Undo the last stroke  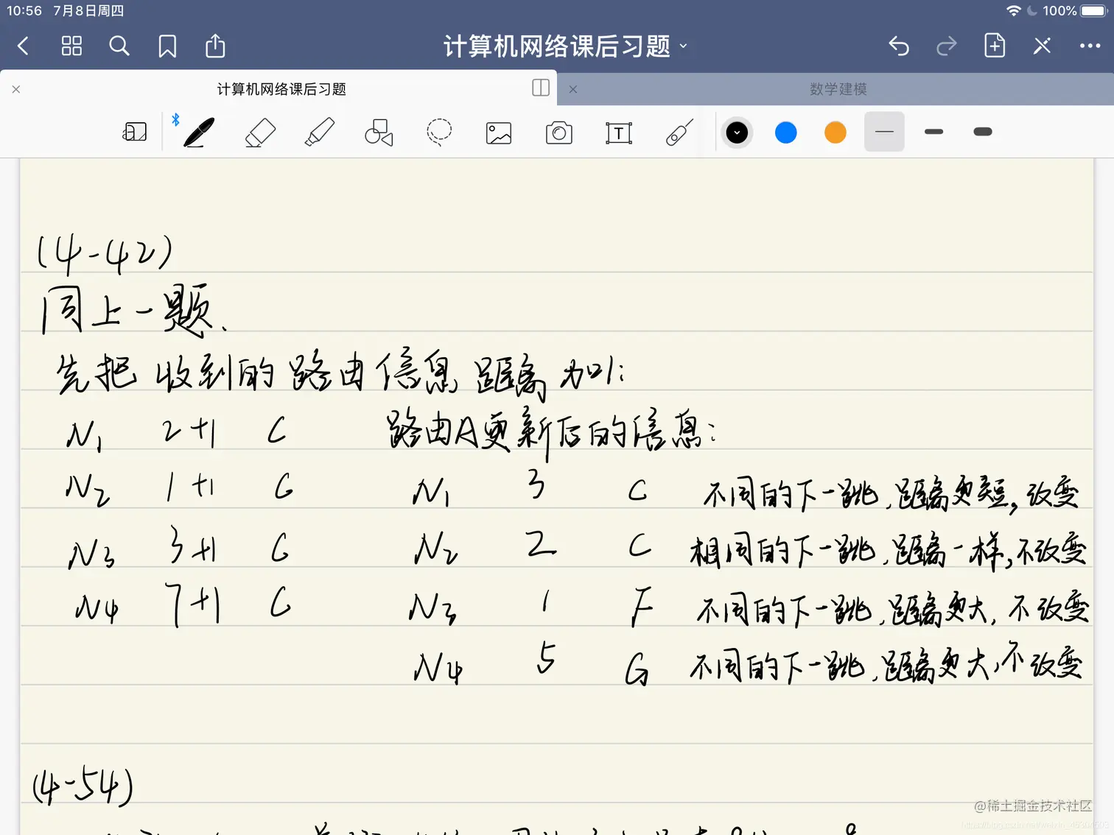click(899, 46)
